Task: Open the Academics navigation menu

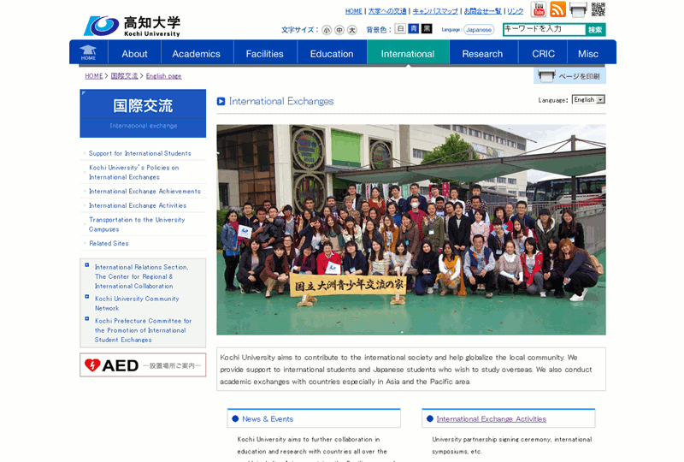Action: pyautogui.click(x=196, y=53)
